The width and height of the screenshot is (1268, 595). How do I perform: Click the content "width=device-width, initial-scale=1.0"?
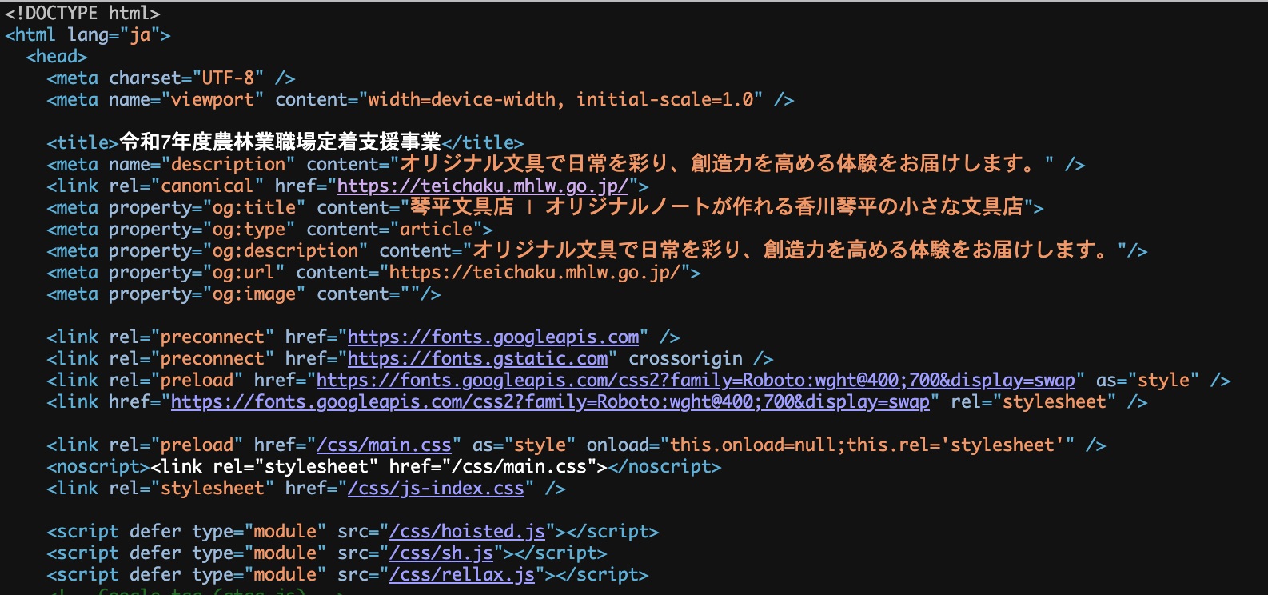560,100
